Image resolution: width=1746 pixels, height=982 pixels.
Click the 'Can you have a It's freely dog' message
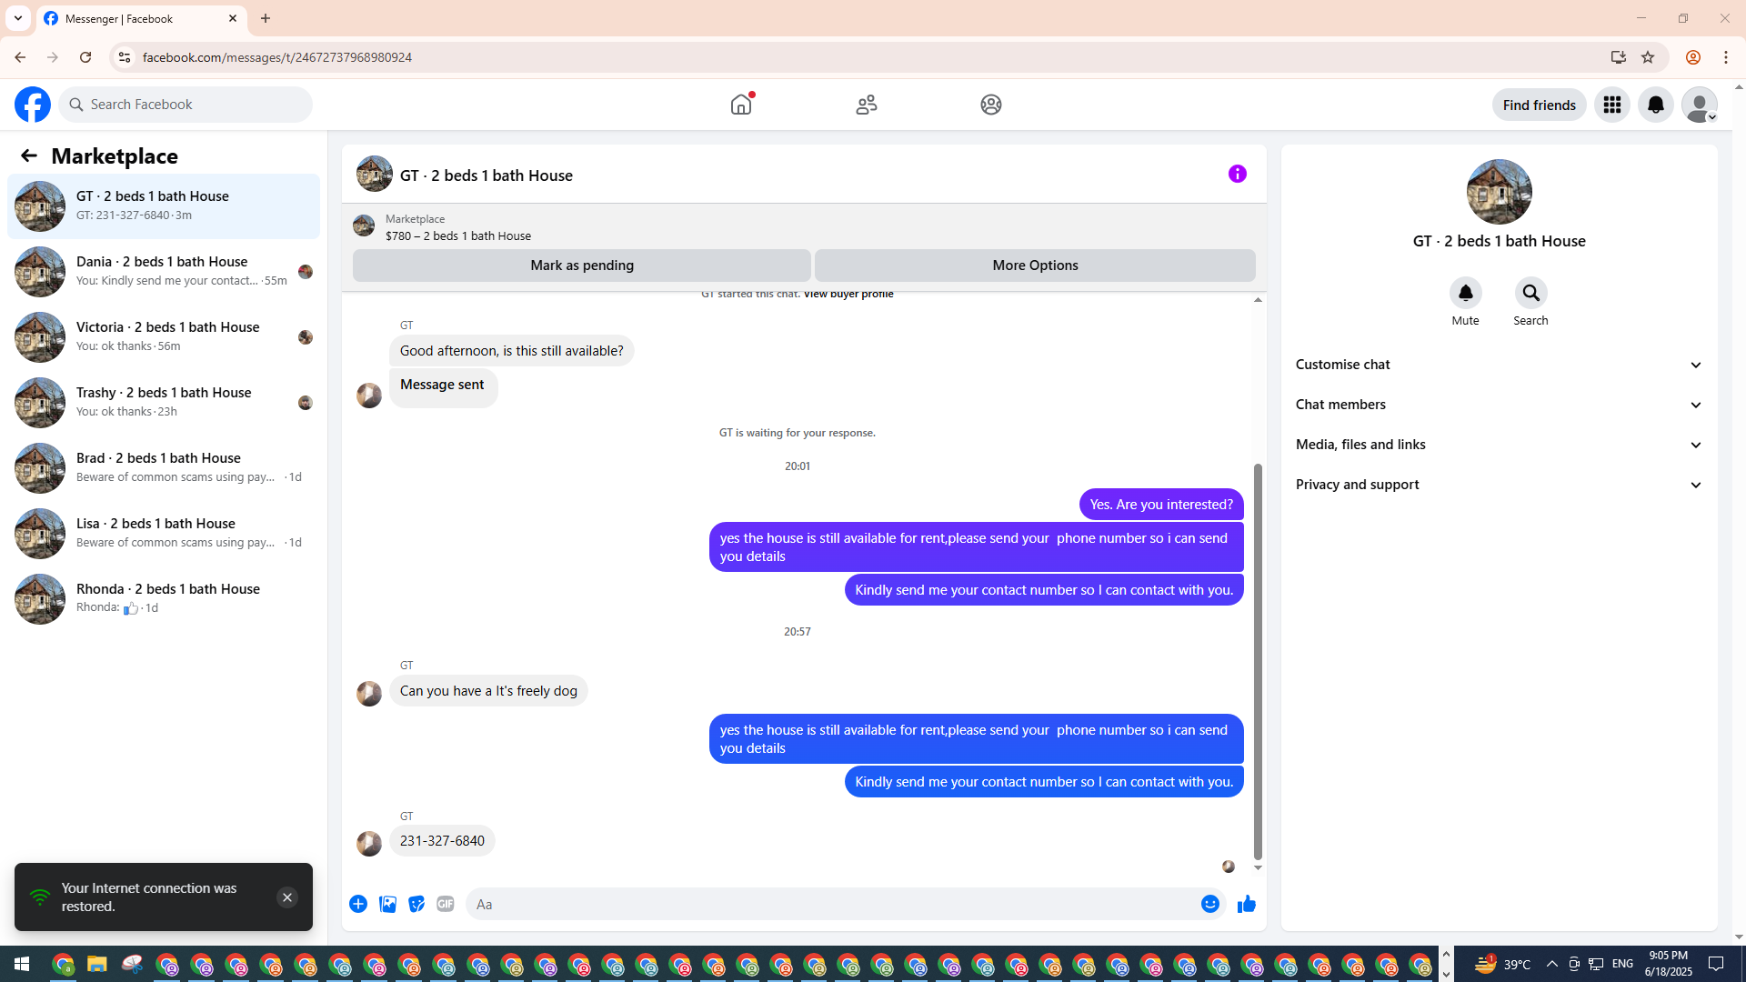488,691
